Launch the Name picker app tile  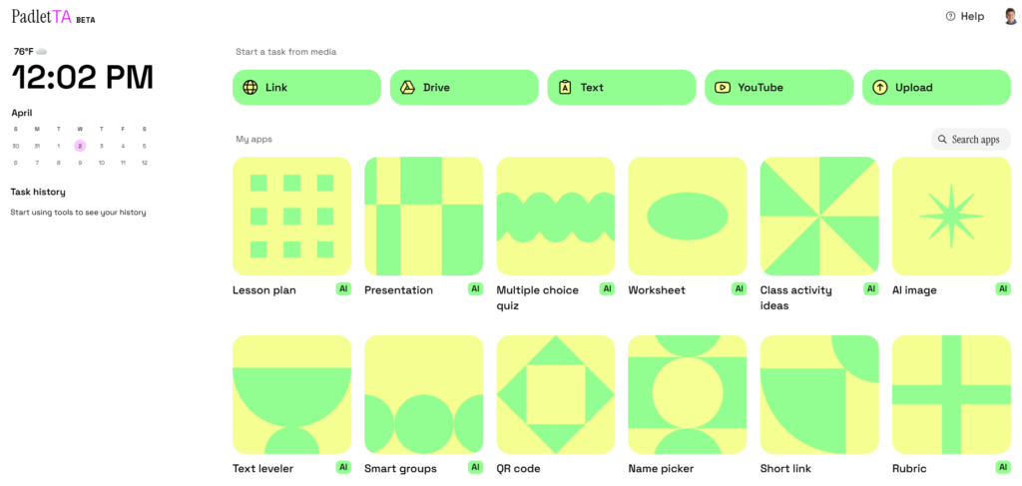point(687,395)
